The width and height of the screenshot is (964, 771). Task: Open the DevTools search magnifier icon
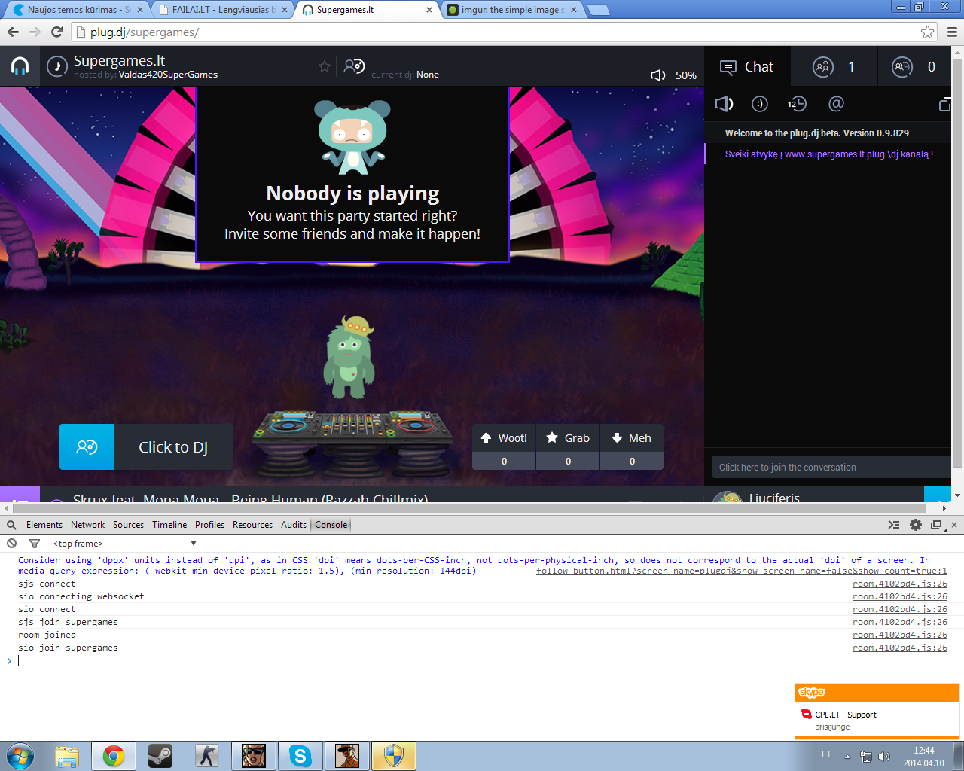11,525
